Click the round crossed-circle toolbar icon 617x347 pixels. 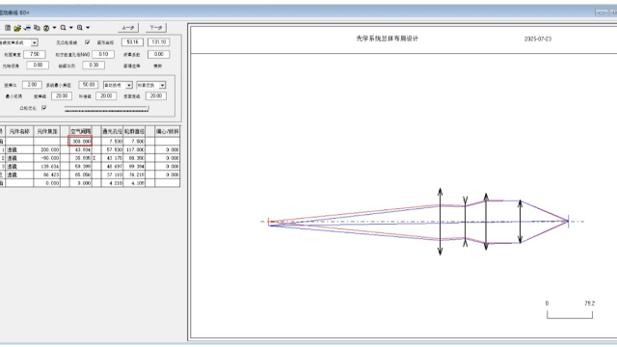[x=46, y=28]
